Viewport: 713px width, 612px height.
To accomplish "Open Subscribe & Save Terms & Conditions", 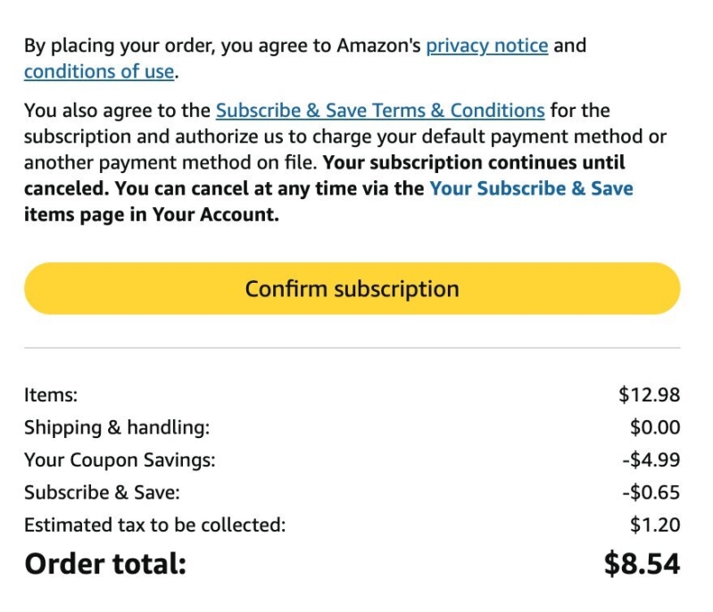I will coord(380,111).
